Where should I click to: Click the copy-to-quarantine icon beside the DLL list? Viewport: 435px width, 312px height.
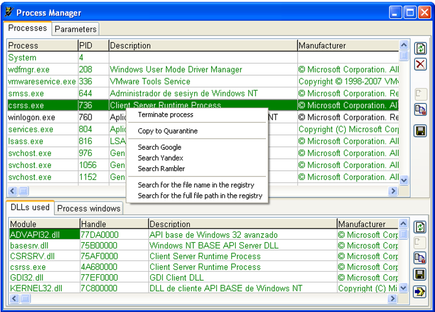420,258
